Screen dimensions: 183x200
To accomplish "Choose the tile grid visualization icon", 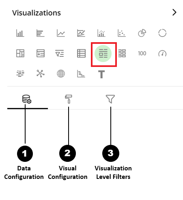I will [122, 53].
